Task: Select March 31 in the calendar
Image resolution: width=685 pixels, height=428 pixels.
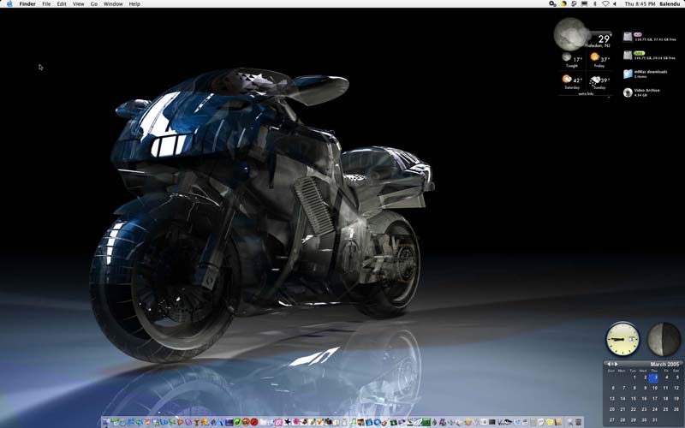Action: (x=655, y=420)
